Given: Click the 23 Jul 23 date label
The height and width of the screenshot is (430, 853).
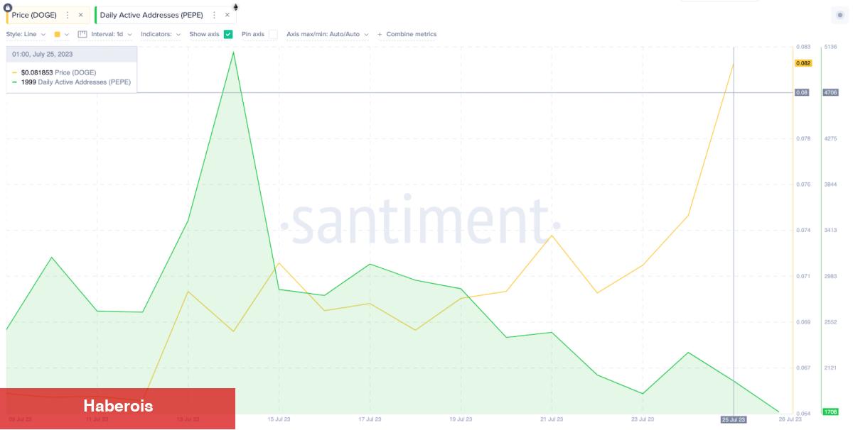Looking at the screenshot, I should click(643, 419).
